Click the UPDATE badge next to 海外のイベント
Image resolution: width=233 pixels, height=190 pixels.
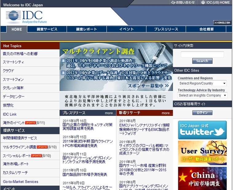pyautogui.click(x=30, y=123)
